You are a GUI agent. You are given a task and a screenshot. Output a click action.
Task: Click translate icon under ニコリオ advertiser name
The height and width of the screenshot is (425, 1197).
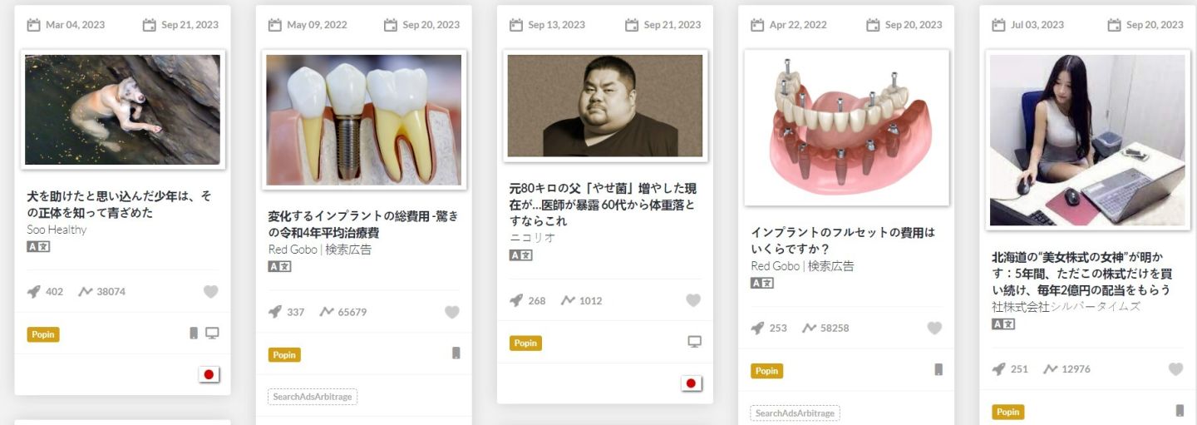(x=520, y=255)
